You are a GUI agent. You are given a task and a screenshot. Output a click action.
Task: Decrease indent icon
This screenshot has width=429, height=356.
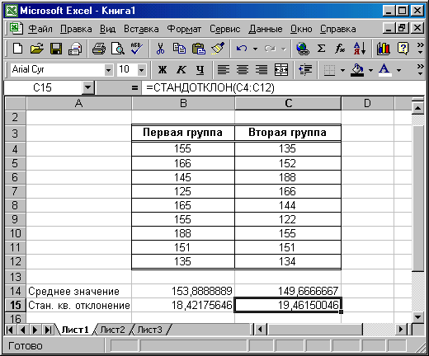pyautogui.click(x=305, y=70)
